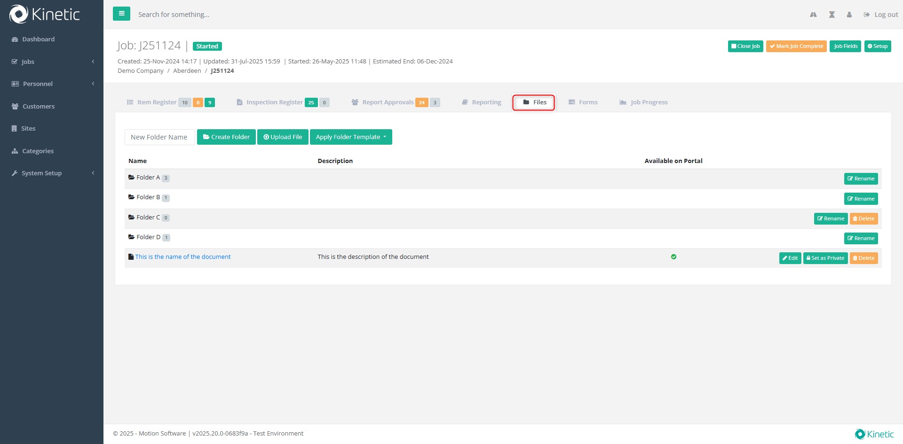Screen dimensions: 903x444
Task: Open the Apply Folder Template dropdown
Action: [x=351, y=137]
